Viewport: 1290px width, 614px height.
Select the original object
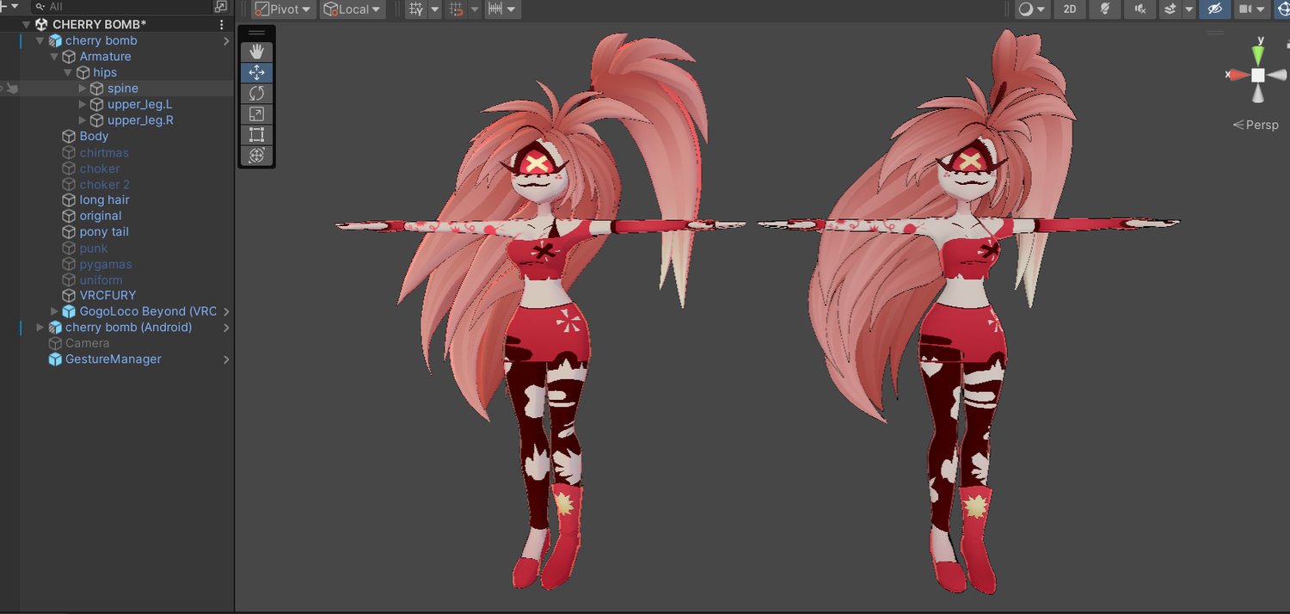(x=101, y=216)
